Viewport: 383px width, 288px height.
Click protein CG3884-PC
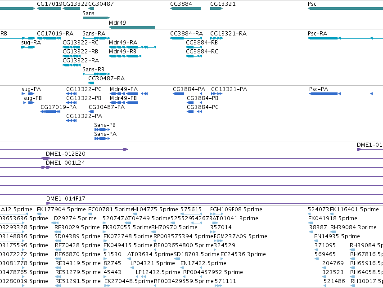(203, 107)
